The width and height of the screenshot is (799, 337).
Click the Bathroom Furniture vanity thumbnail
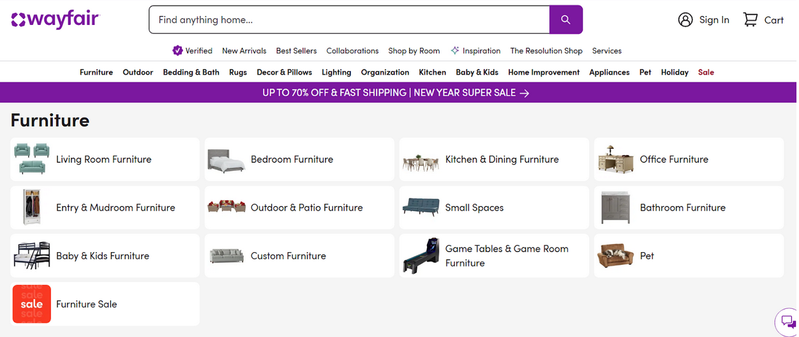click(616, 207)
